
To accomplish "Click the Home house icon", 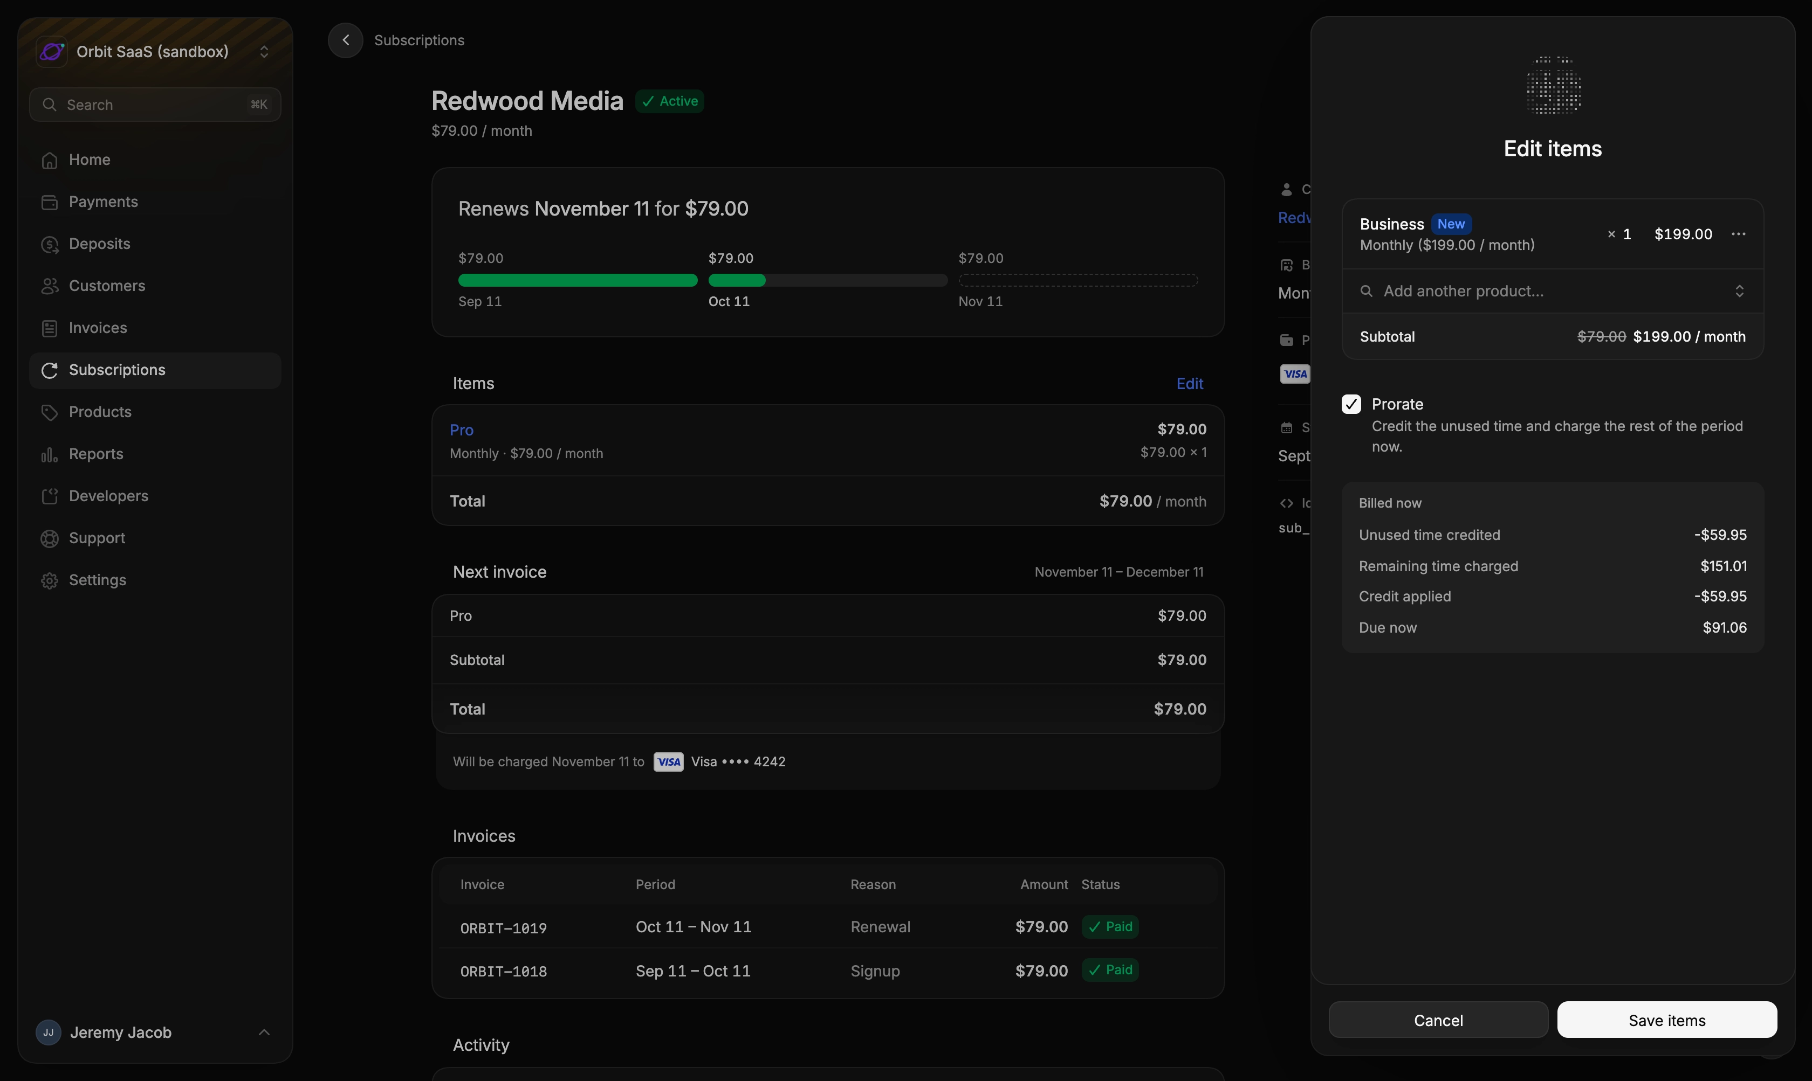I will [50, 160].
